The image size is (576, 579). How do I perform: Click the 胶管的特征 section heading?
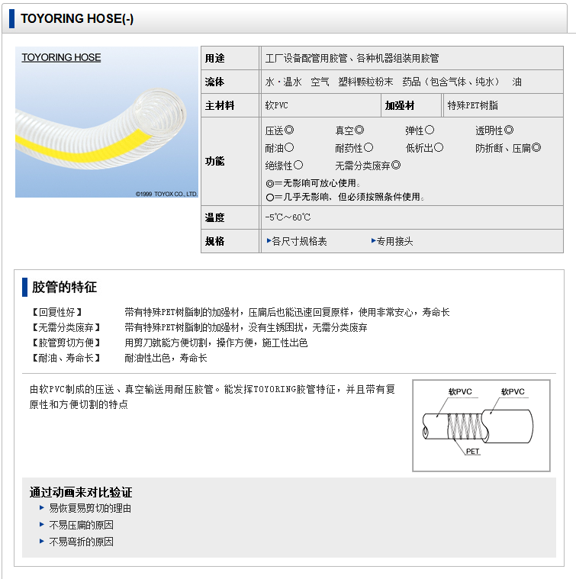tap(64, 288)
